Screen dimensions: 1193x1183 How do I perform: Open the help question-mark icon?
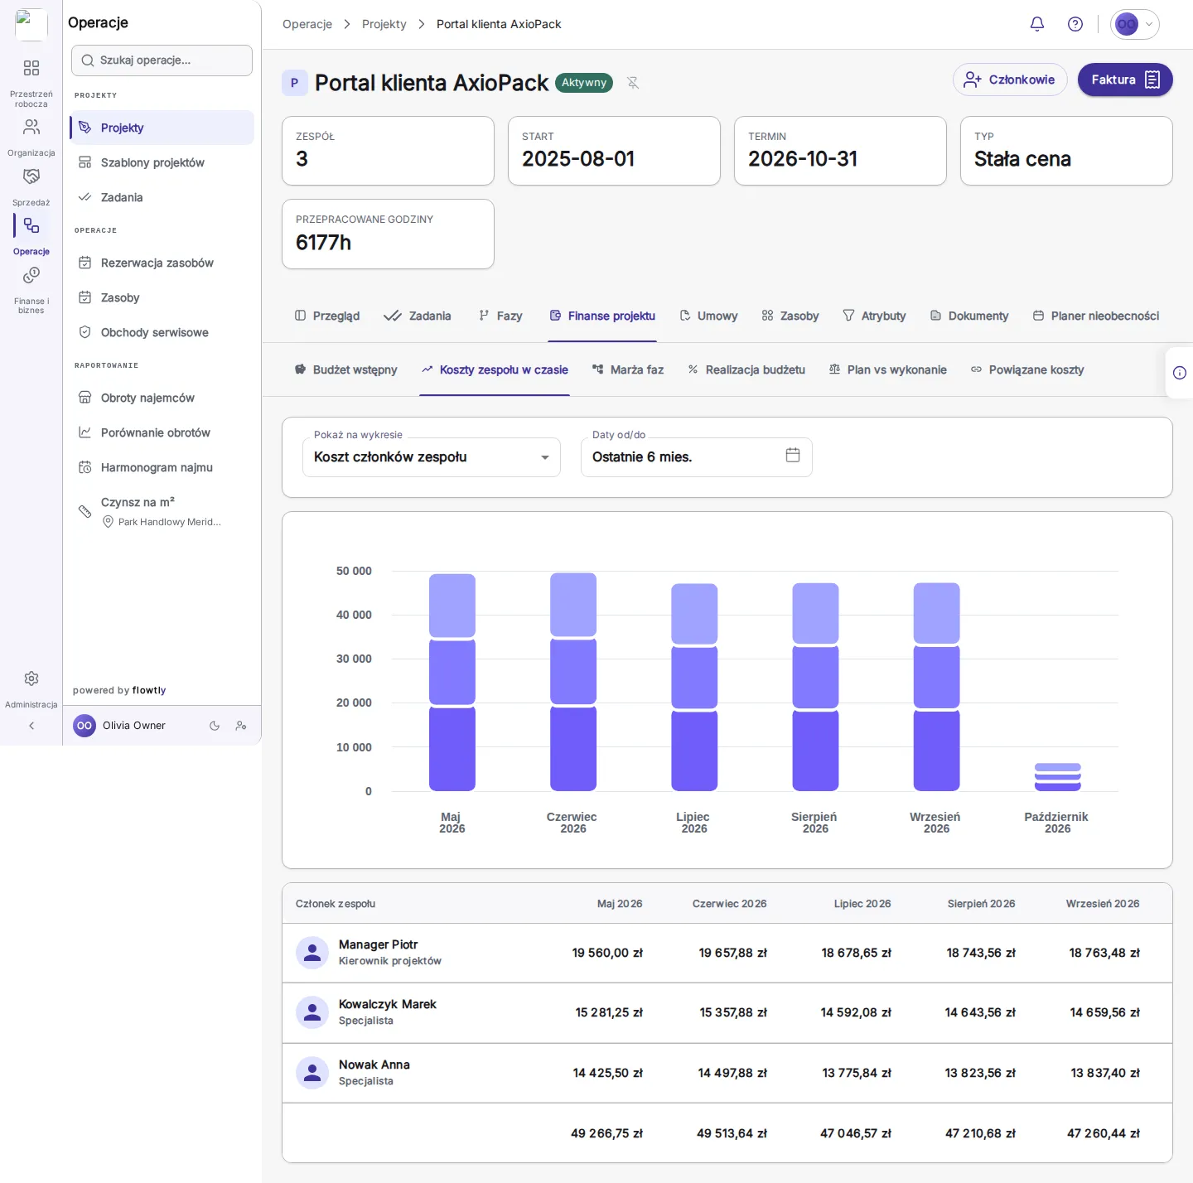(x=1075, y=24)
